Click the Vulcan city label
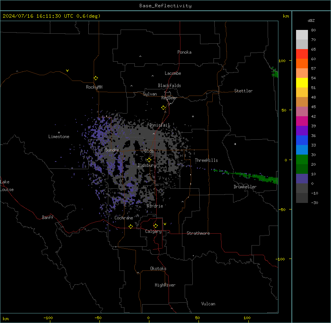 [x=209, y=304]
